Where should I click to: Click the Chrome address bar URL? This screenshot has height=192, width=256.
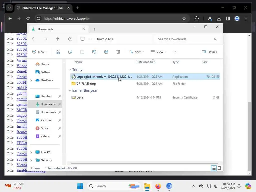pos(67,18)
